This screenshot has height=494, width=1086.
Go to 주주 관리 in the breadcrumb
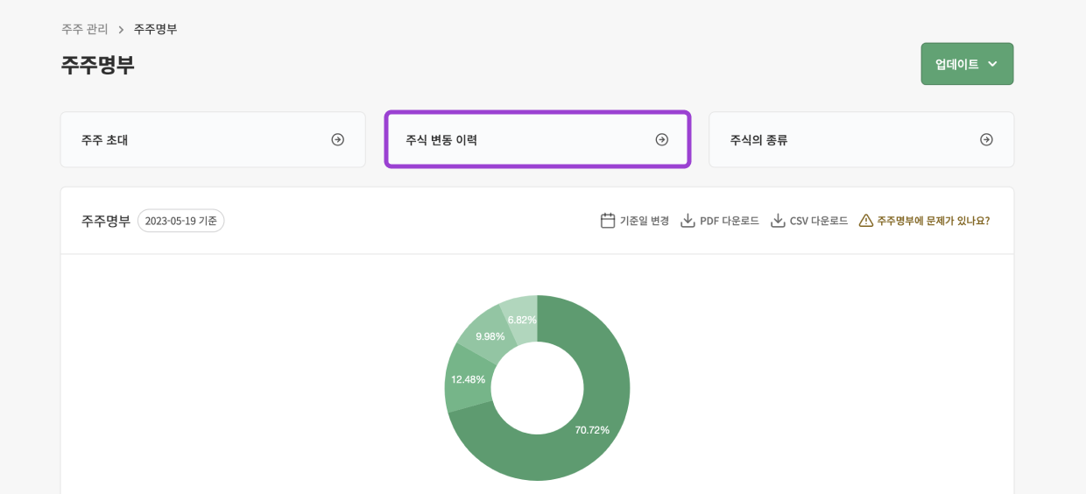(85, 29)
